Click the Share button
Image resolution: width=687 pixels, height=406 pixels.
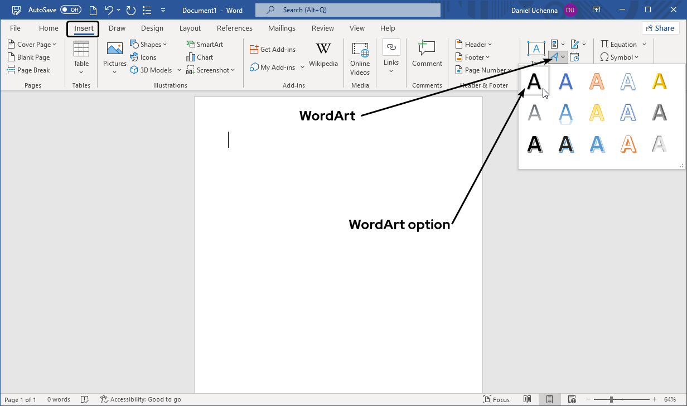[x=661, y=28]
